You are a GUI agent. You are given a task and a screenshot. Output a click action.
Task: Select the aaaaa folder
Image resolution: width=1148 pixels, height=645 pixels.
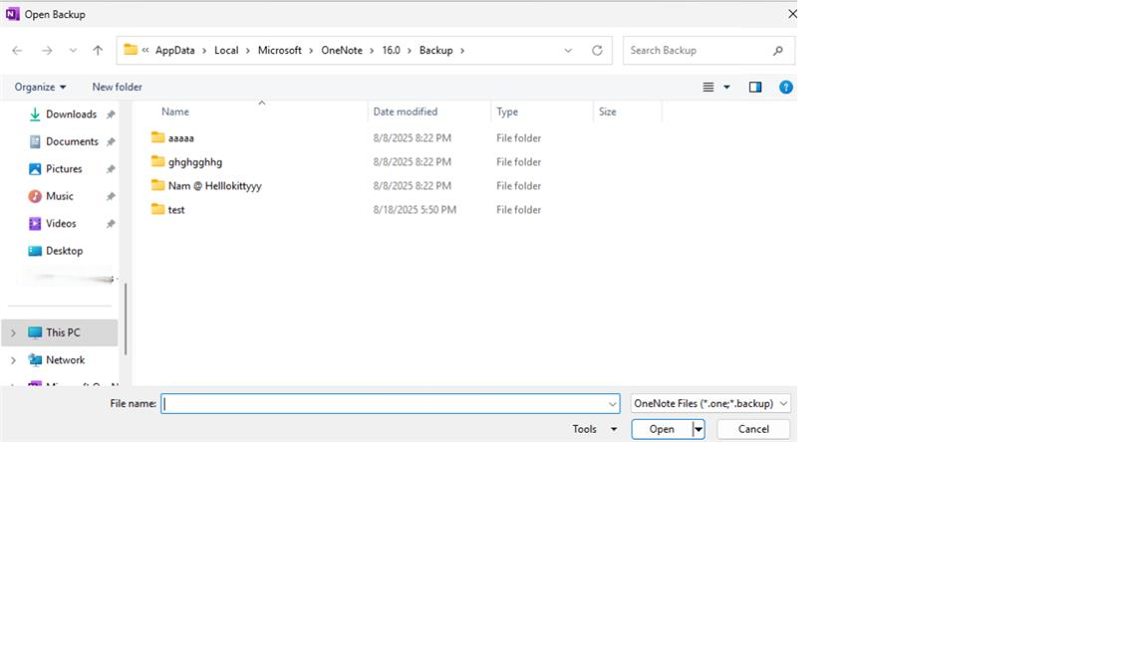tap(180, 138)
